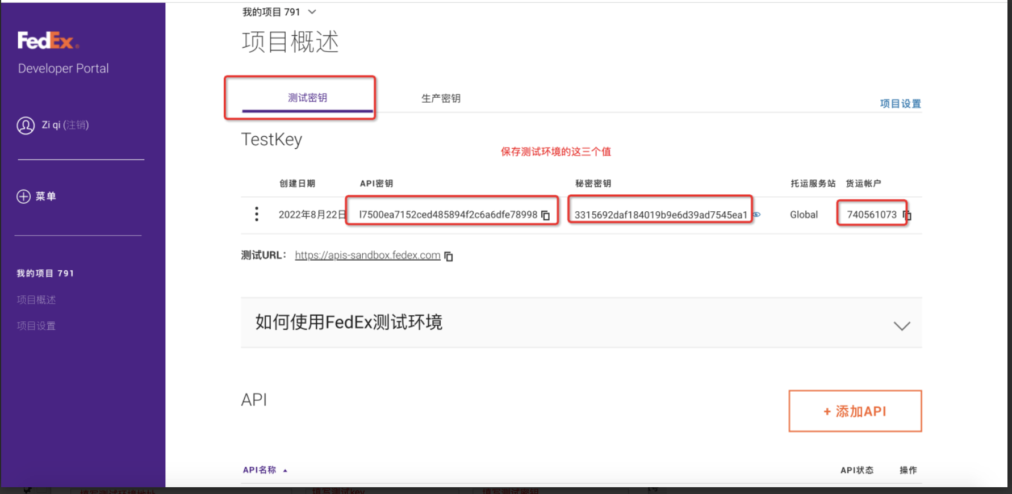Click the Global service station value
This screenshot has height=494, width=1012.
pos(804,215)
